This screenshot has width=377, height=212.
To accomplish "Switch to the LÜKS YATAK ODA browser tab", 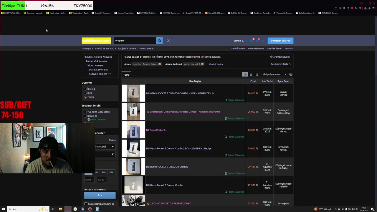I will point(11,13).
